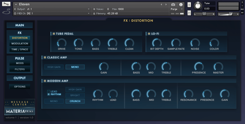The height and width of the screenshot is (124, 245).
Task: Open instrument edit mode with wrench icon
Action: [x=6, y=4]
